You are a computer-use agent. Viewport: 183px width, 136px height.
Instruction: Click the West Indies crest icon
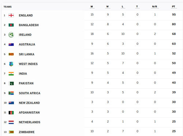(x=11, y=64)
